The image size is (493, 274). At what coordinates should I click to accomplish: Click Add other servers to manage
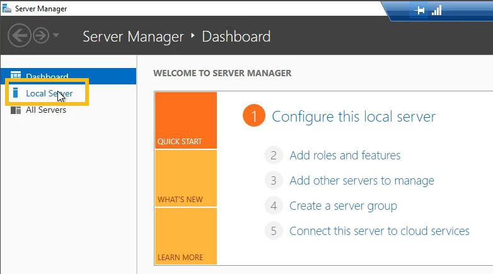362,181
